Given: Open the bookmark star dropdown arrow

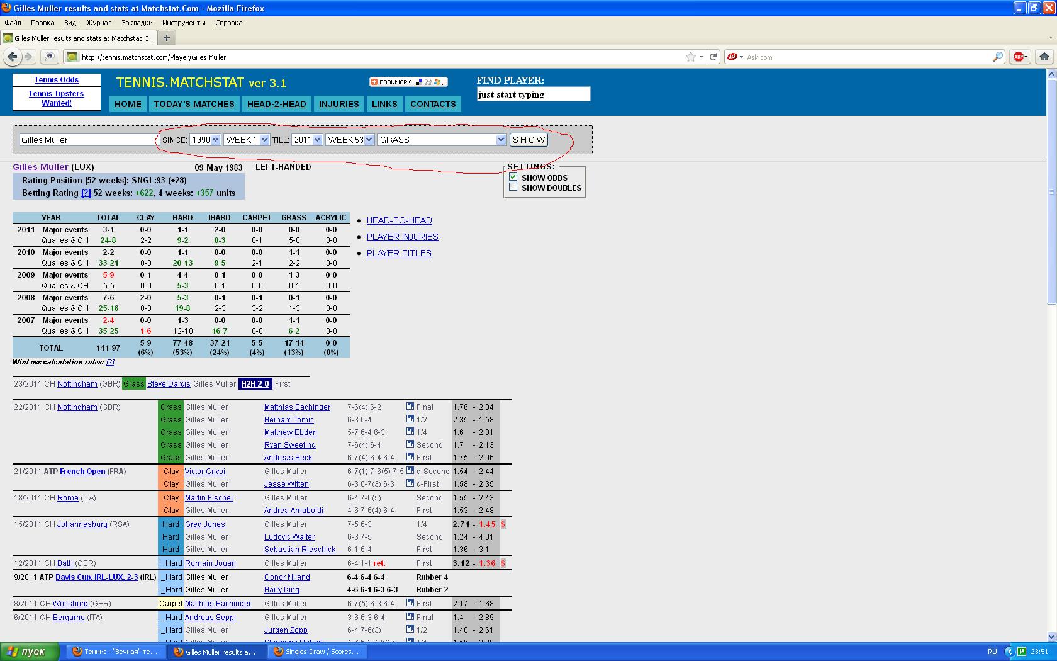Looking at the screenshot, I should click(702, 57).
